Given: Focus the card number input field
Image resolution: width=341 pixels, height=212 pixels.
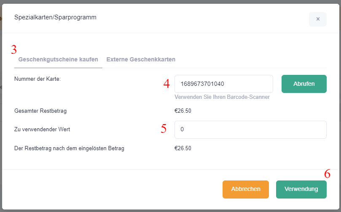Looking at the screenshot, I should [x=223, y=84].
